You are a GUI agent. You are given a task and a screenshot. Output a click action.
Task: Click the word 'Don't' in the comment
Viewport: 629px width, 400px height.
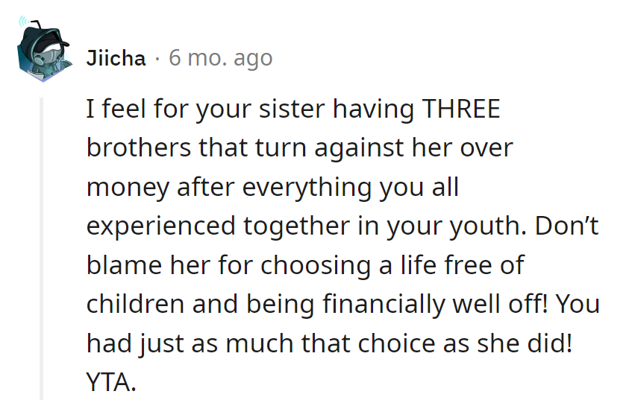click(x=566, y=226)
